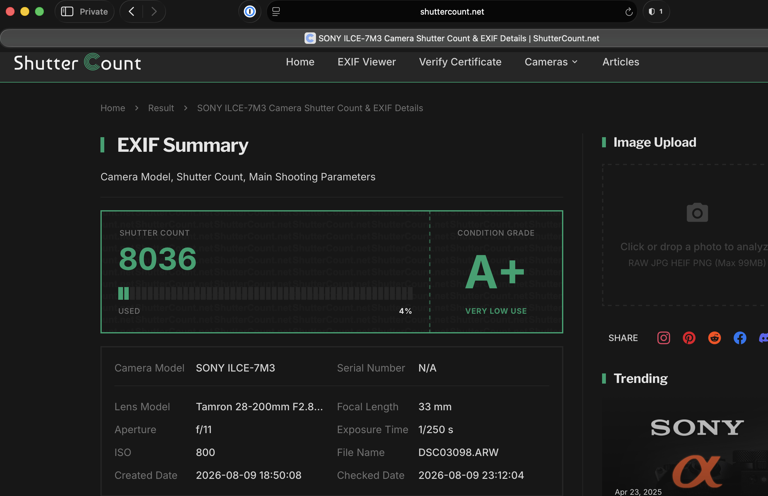Image resolution: width=768 pixels, height=496 pixels.
Task: Click the shuttercount.net address bar
Action: (452, 12)
